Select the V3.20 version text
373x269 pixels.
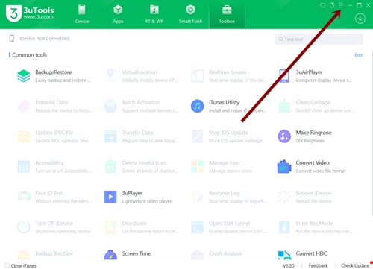pyautogui.click(x=289, y=265)
